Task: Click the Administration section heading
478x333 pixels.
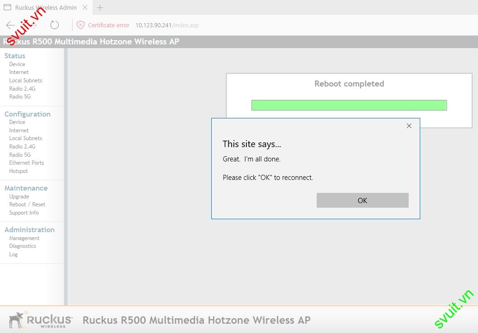Action: pos(30,229)
